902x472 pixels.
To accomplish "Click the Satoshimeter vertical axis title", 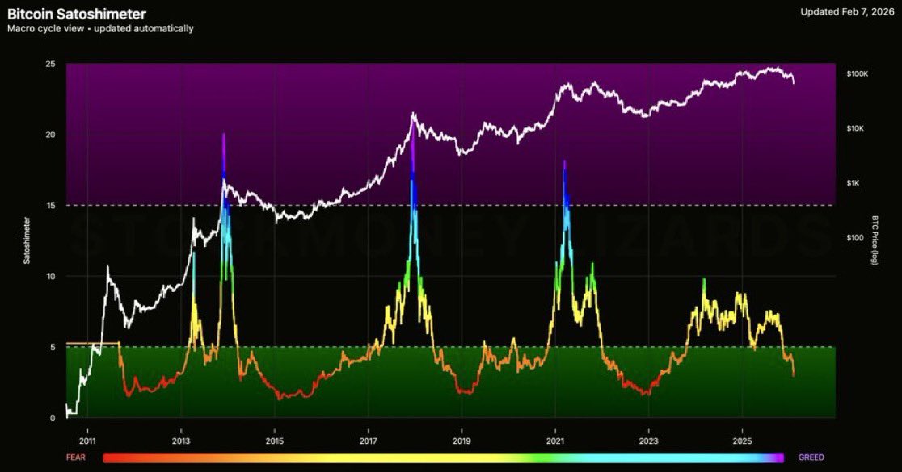I will tap(27, 240).
